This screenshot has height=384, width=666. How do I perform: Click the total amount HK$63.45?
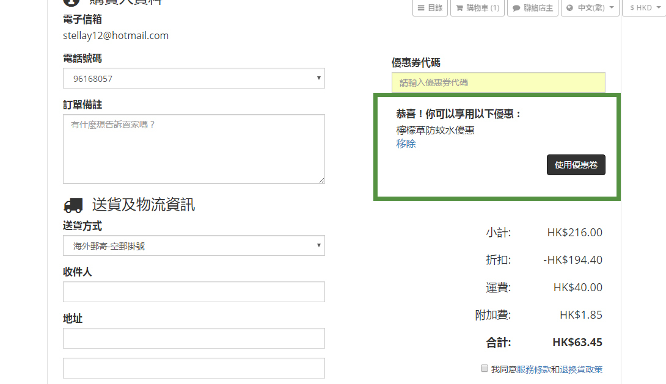[x=577, y=342]
